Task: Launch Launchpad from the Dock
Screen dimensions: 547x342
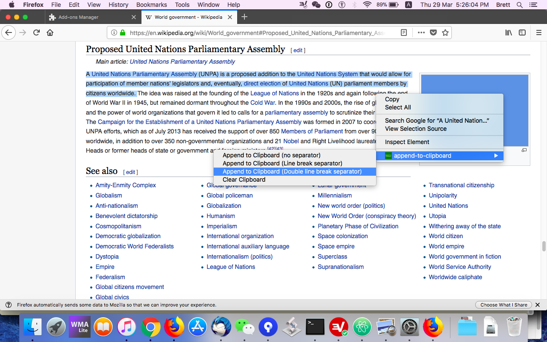Action: pos(56,327)
